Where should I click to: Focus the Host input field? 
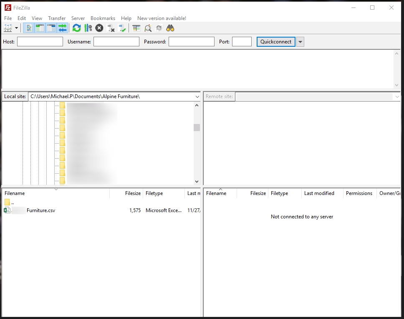point(40,42)
